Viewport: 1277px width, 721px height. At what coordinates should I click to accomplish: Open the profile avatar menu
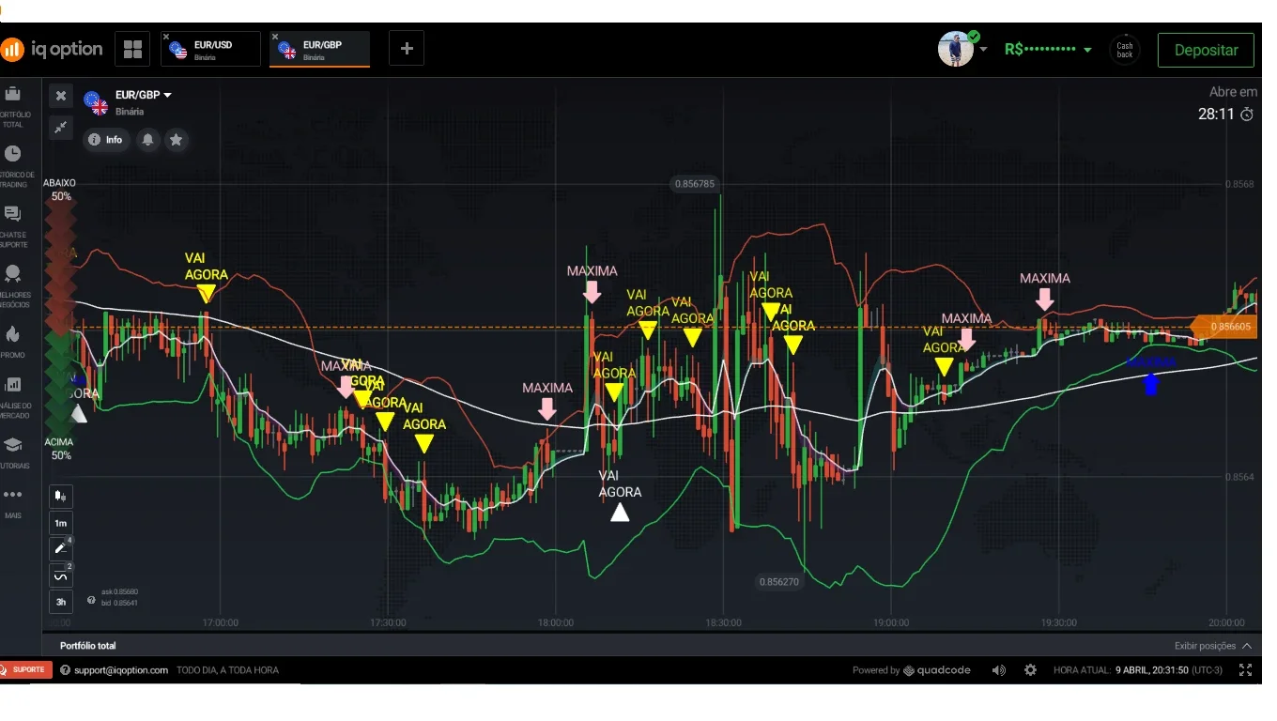[956, 49]
